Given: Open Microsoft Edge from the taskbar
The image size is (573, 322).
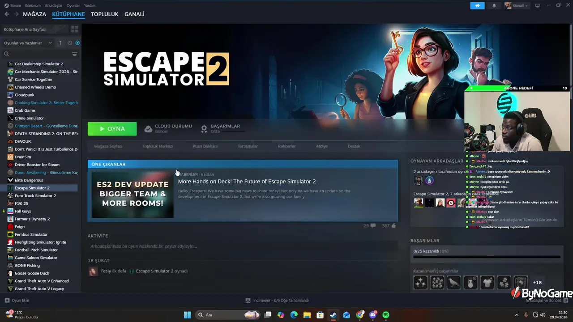Looking at the screenshot, I should (294, 315).
